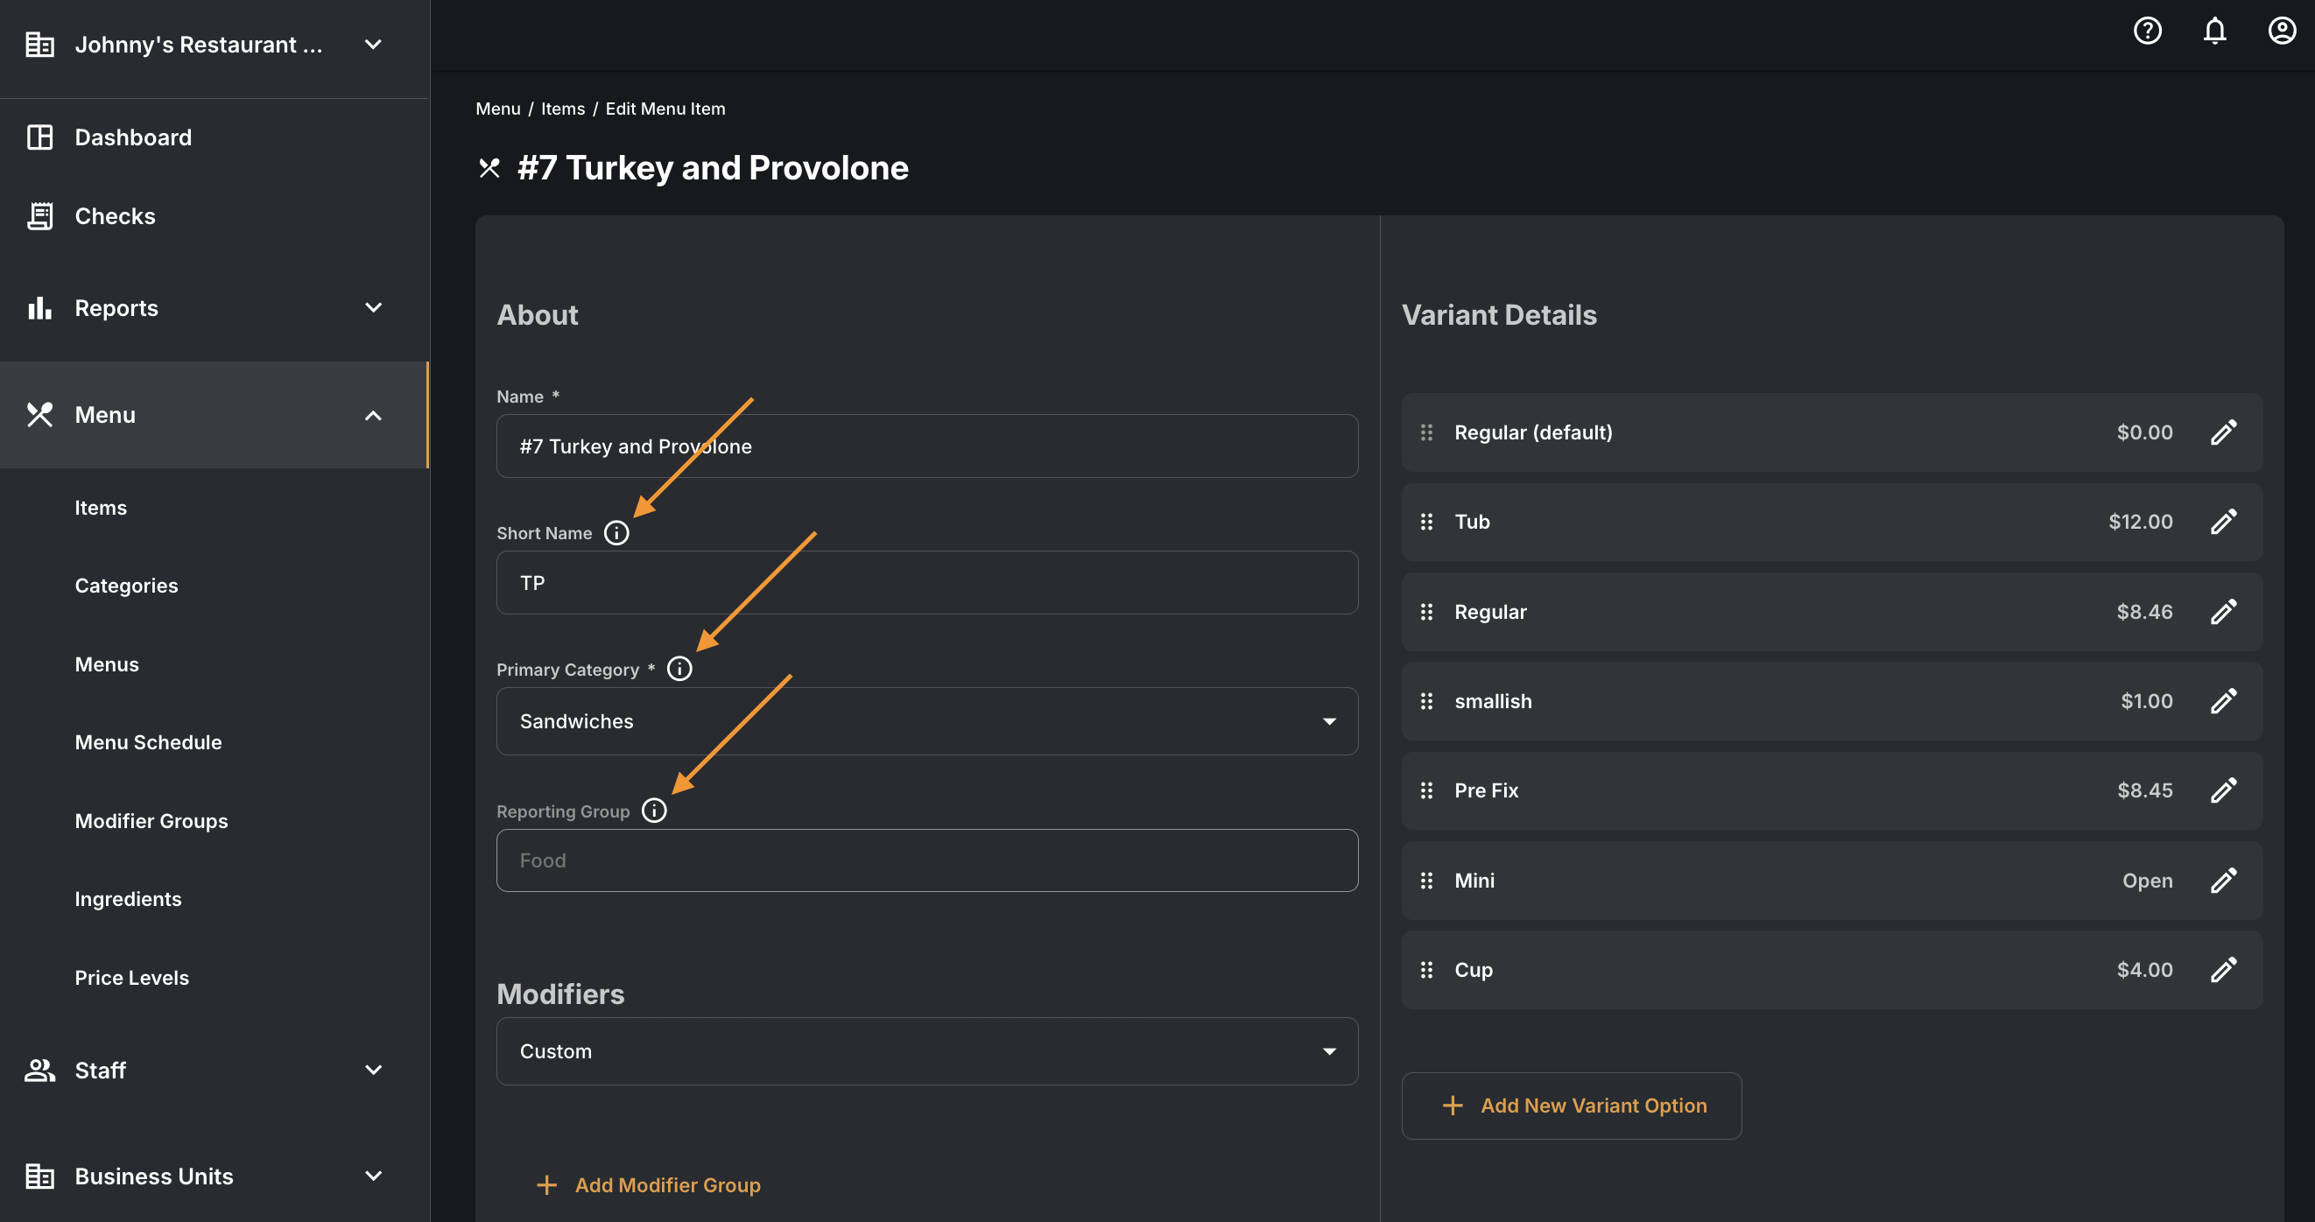
Task: Click the $8.45 Pre Fix price
Action: click(2144, 790)
